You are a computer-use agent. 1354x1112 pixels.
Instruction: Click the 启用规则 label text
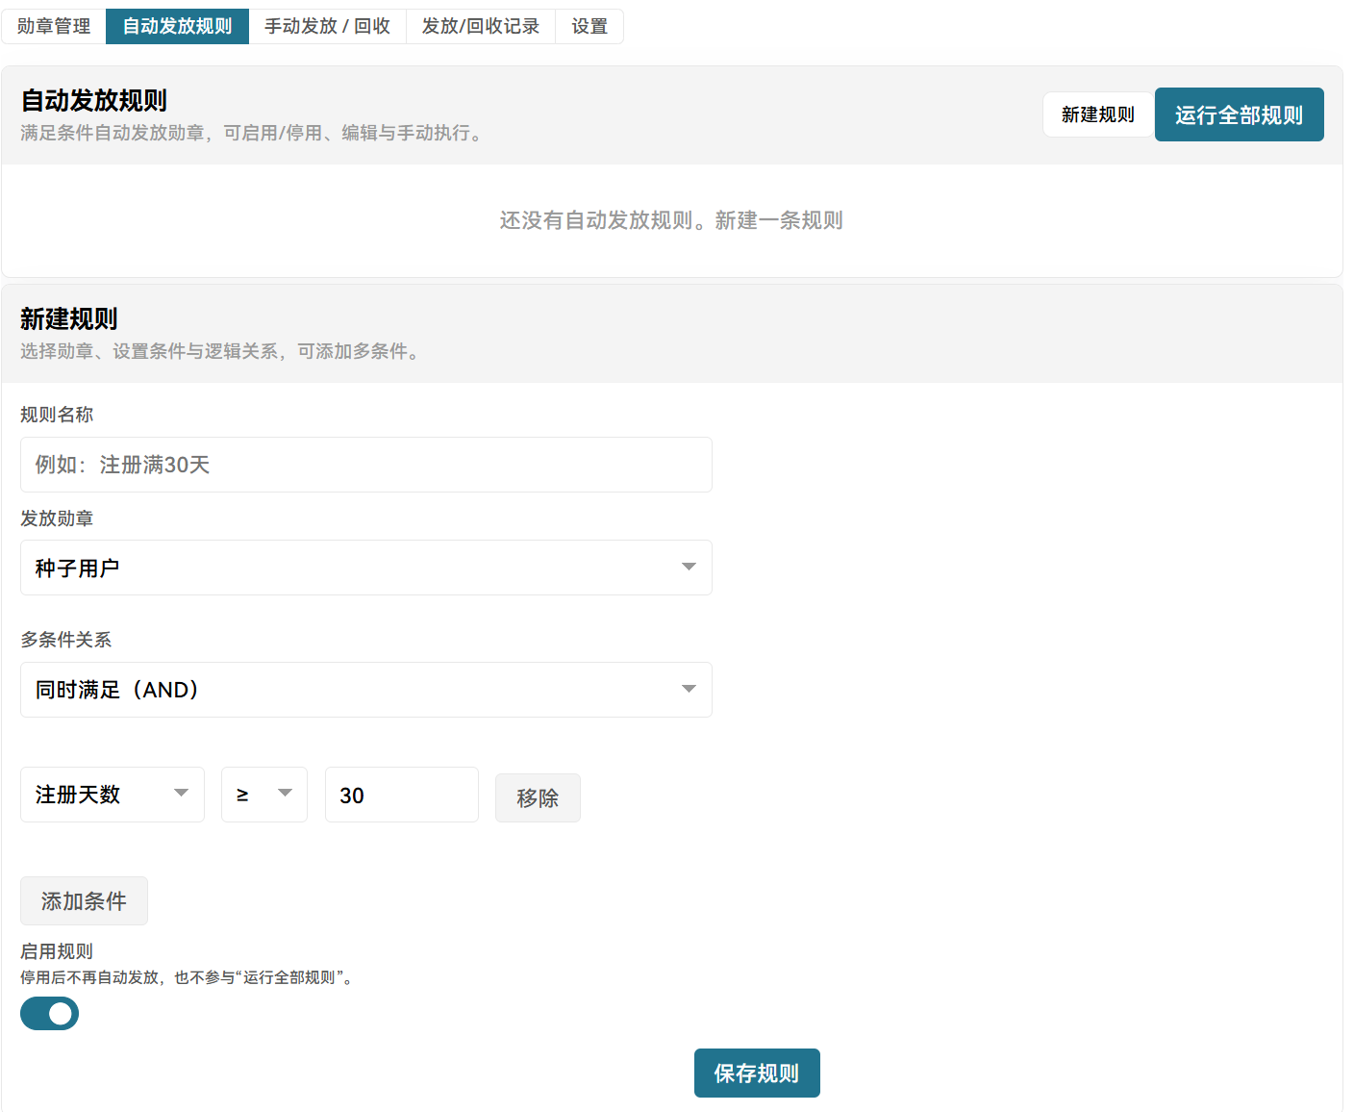click(x=57, y=951)
